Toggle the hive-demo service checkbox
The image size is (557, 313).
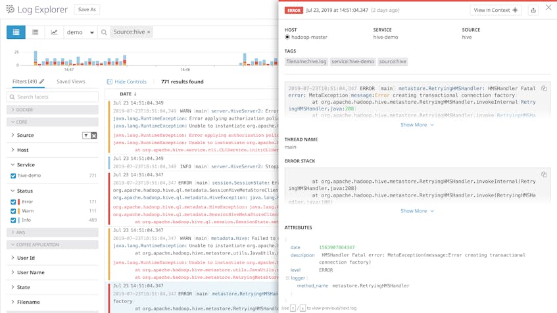coord(13,176)
